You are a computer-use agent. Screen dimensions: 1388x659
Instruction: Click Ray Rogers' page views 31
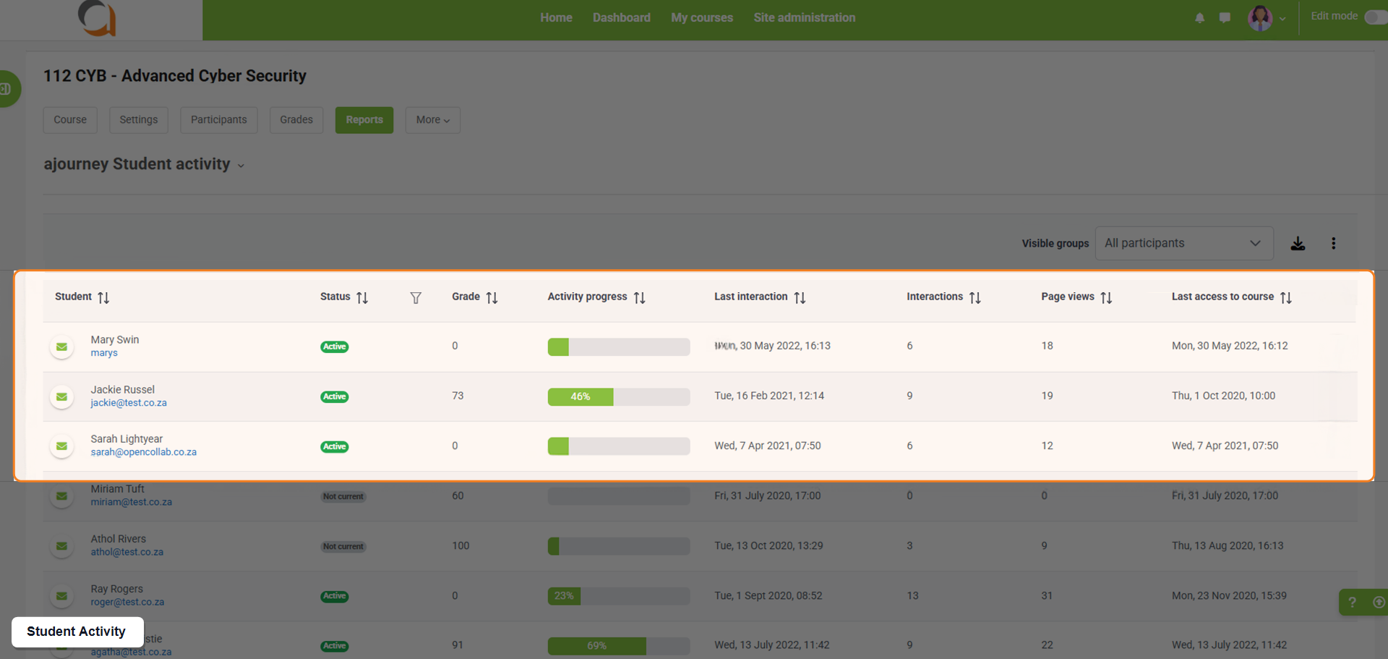pyautogui.click(x=1047, y=595)
